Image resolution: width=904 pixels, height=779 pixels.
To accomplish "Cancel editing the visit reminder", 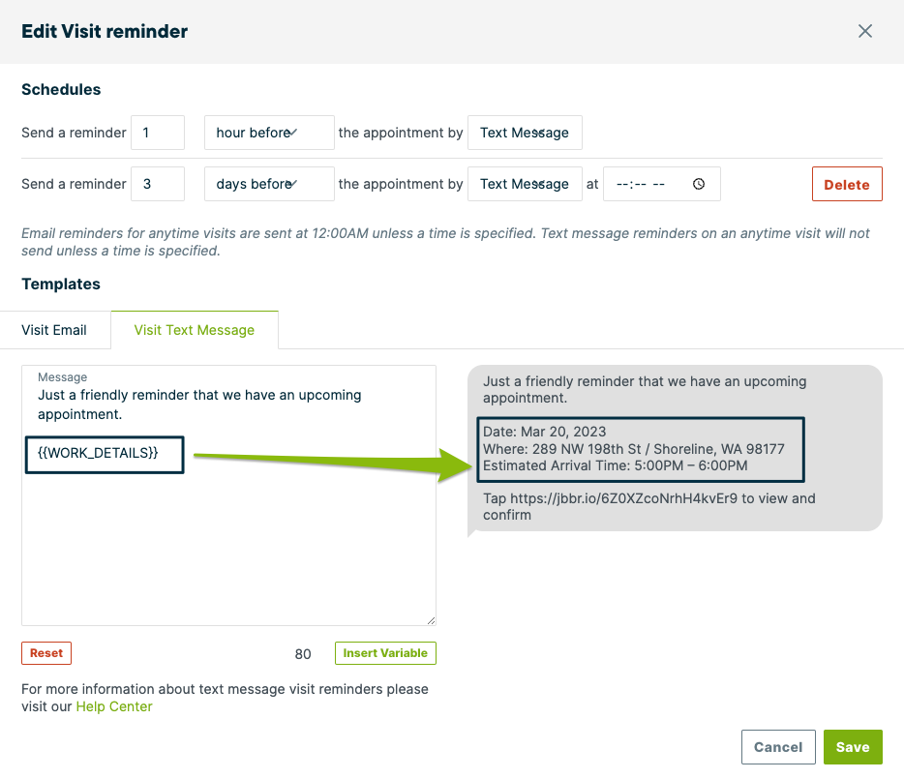I will point(777,746).
